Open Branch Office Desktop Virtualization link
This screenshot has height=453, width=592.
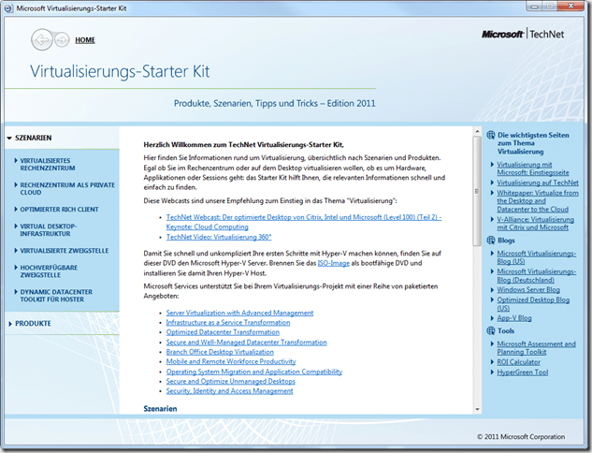click(220, 352)
